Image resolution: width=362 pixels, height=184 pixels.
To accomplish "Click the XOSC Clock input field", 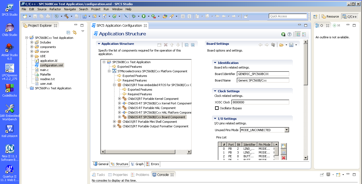I will click(x=260, y=102).
